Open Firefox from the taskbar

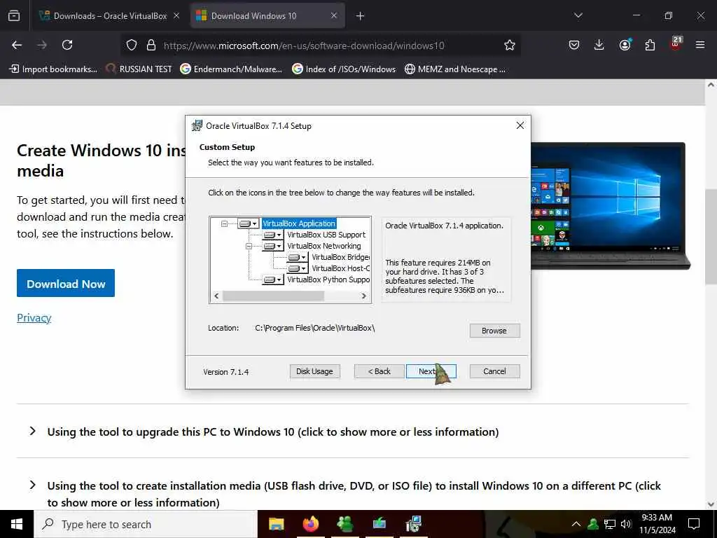[310, 524]
